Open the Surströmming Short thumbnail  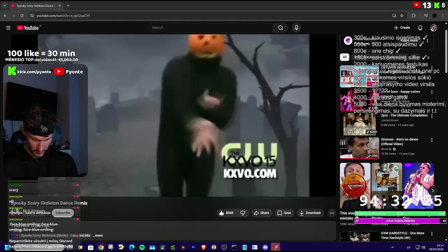[355, 185]
